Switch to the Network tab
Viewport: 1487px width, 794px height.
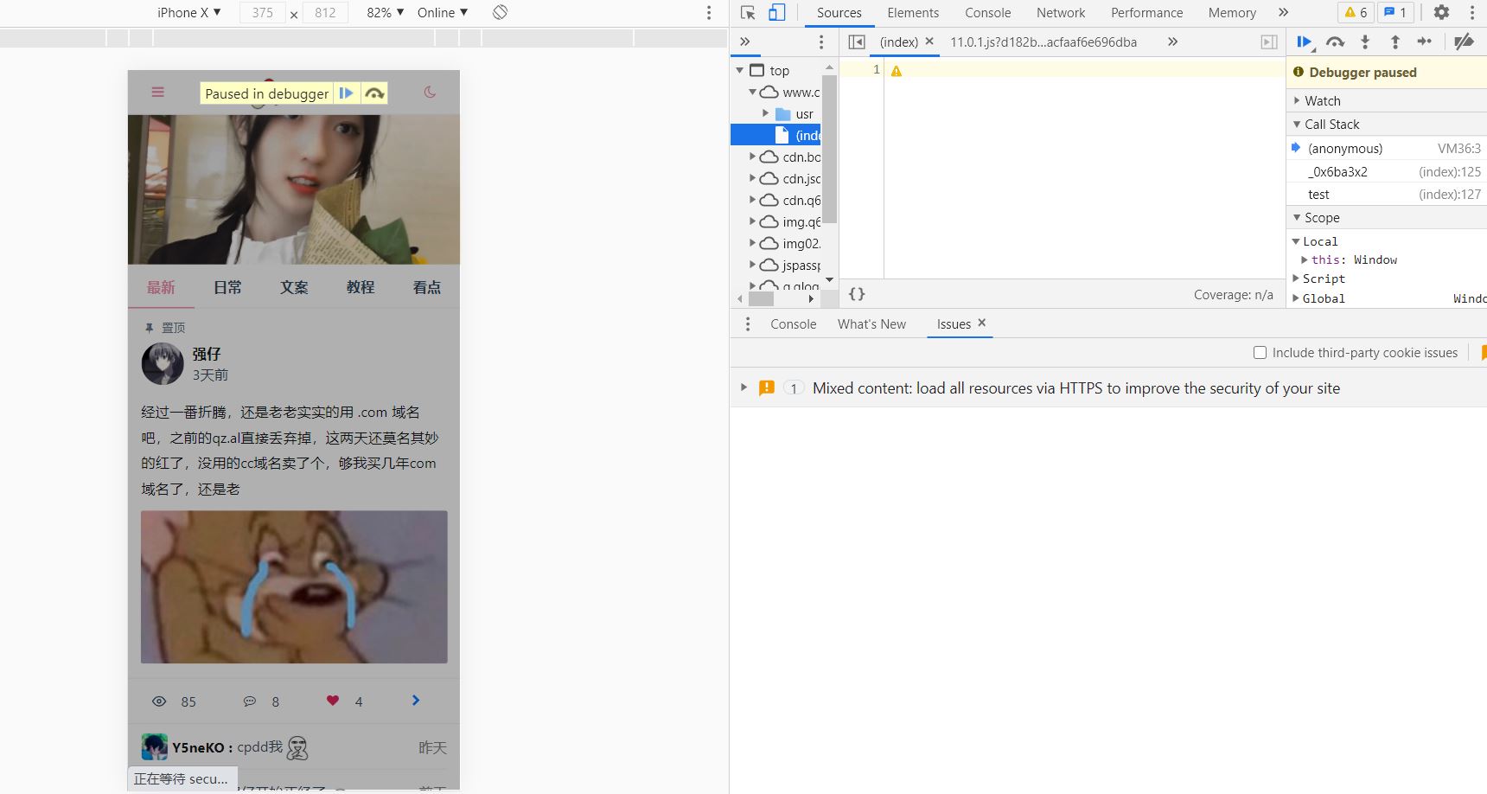point(1060,12)
